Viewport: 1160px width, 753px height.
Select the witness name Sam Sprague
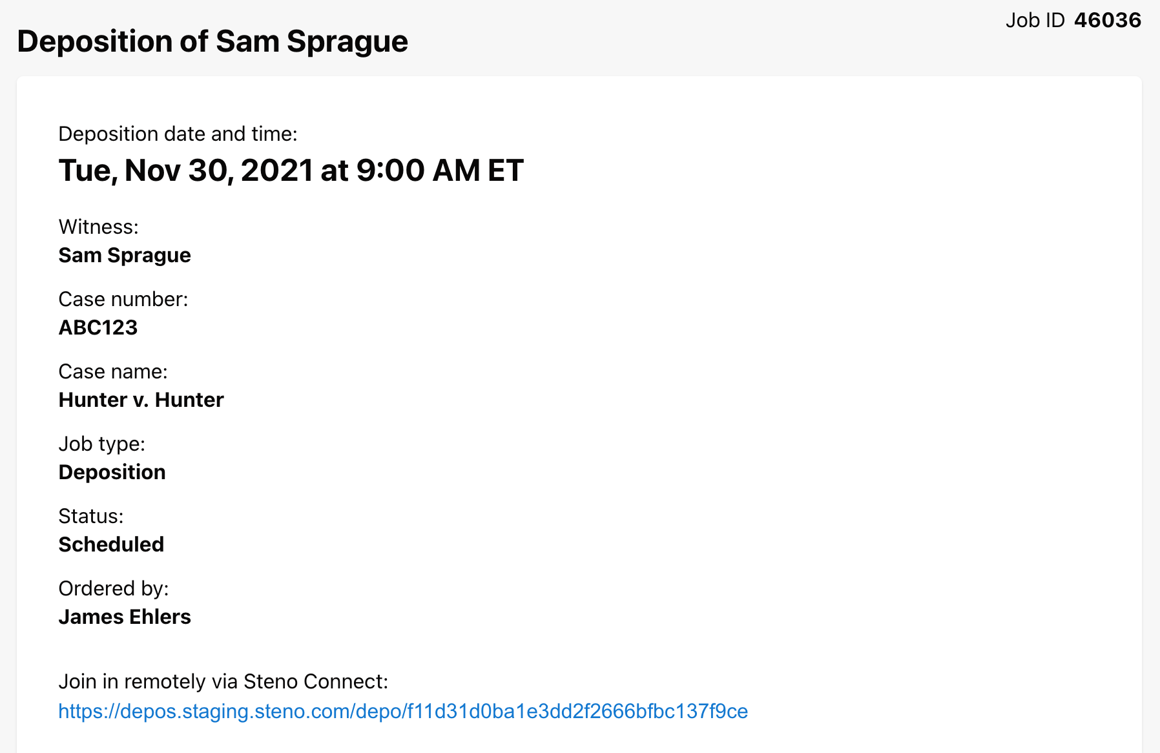pyautogui.click(x=125, y=255)
